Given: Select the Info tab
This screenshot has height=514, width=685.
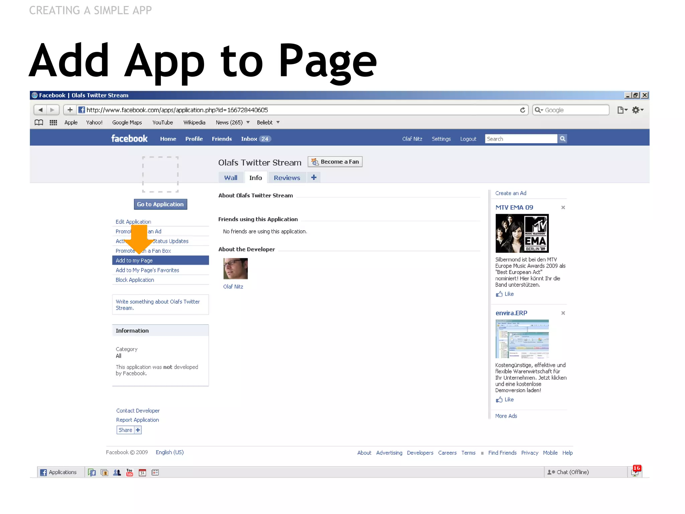Looking at the screenshot, I should 256,178.
